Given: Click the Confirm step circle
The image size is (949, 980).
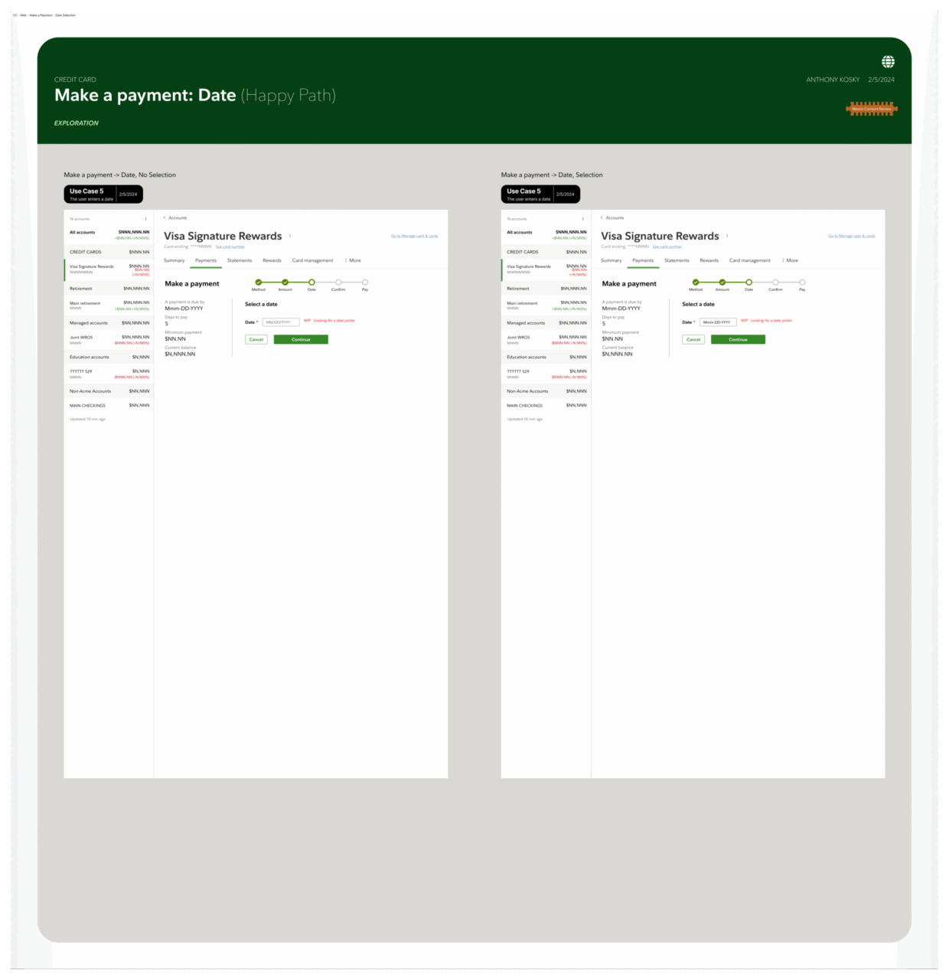Looking at the screenshot, I should tap(339, 282).
